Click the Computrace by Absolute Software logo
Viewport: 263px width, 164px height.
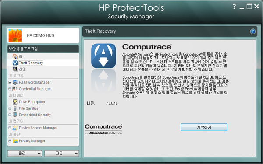point(103,129)
